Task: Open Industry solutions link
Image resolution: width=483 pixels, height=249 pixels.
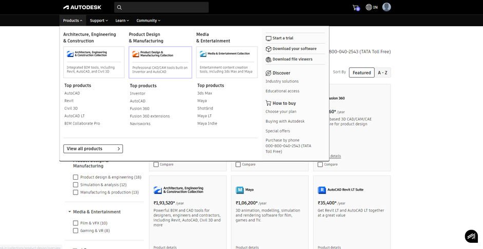Action: click(282, 81)
